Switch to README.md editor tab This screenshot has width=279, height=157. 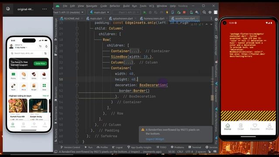[x=71, y=18]
